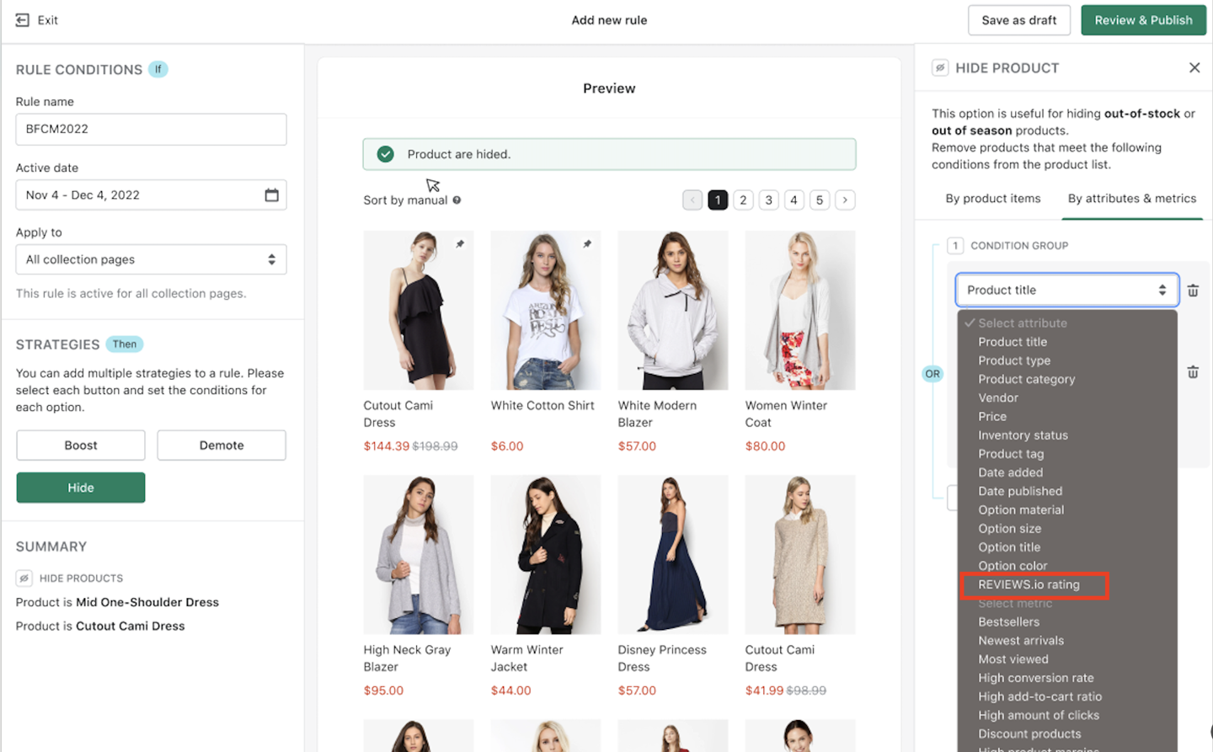Click pin icon on Cutout Cami Dress
The image size is (1213, 752).
[460, 244]
